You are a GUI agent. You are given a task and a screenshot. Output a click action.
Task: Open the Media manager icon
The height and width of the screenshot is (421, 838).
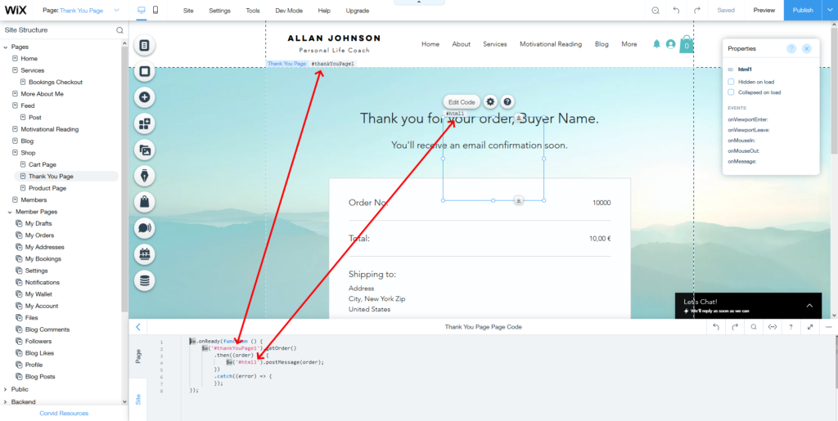pyautogui.click(x=144, y=150)
